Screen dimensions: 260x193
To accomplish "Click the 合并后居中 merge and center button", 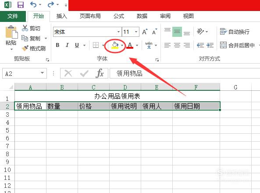I will [237, 45].
